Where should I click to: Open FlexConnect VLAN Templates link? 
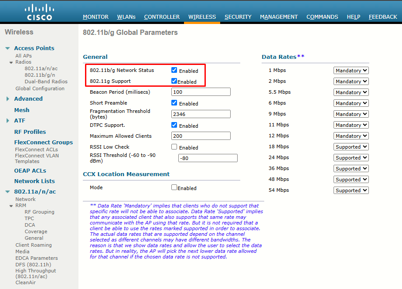point(37,158)
